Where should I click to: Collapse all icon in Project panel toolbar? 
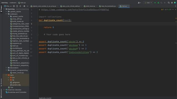(20, 6)
